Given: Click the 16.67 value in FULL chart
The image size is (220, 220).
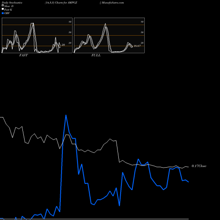Looking at the screenshot, I should [137, 46].
